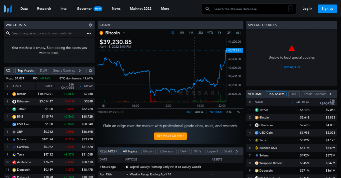Set chart scale to LOG
Viewport: 341px width, 178px height.
click(x=229, y=112)
